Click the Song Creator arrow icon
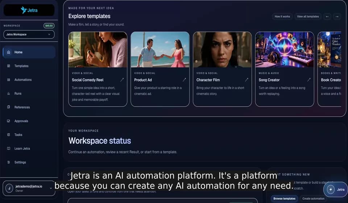Image resolution: width=348 pixels, height=203 pixels. coord(309,80)
